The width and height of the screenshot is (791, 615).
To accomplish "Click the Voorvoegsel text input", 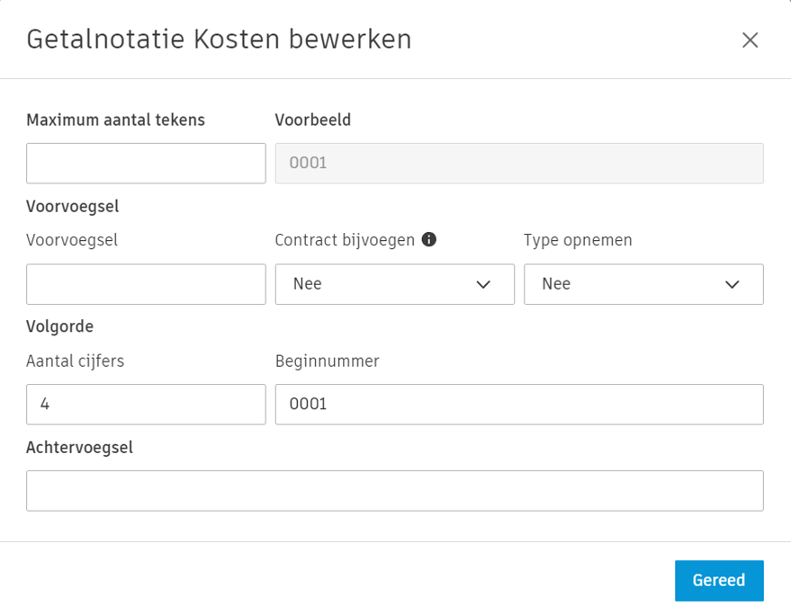I will pos(145,284).
